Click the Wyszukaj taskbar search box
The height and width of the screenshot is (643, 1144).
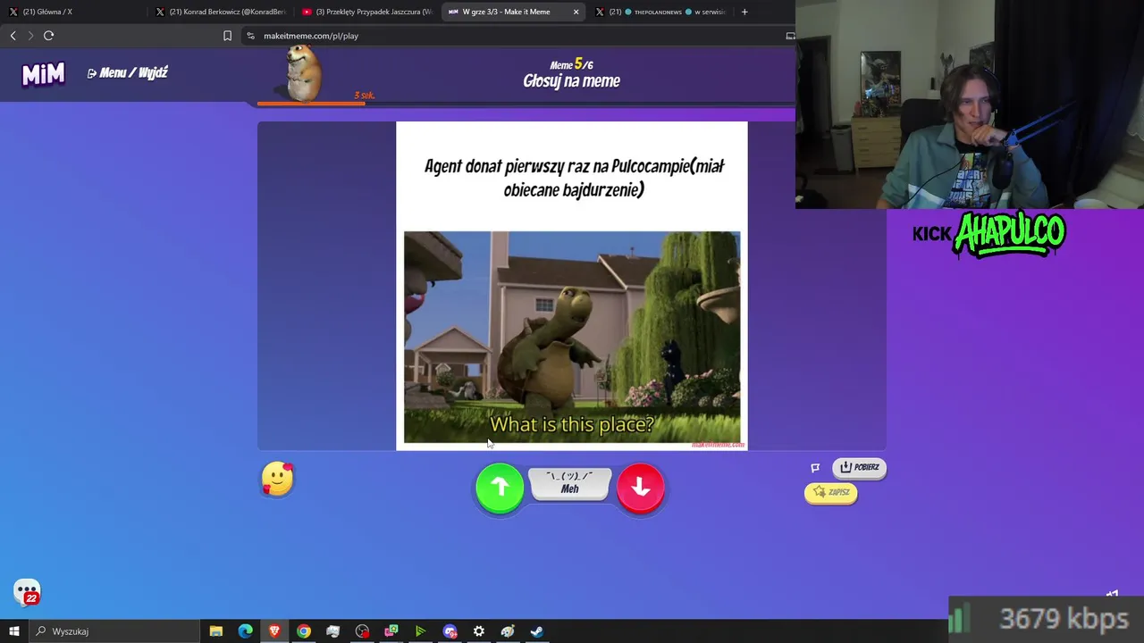coord(114,631)
